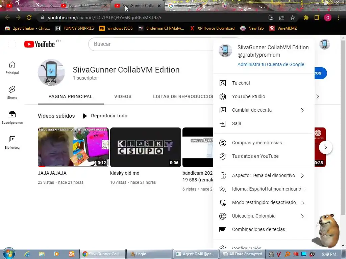This screenshot has width=346, height=259.
Task: Click the klasky old mo video title
Action: point(125,173)
